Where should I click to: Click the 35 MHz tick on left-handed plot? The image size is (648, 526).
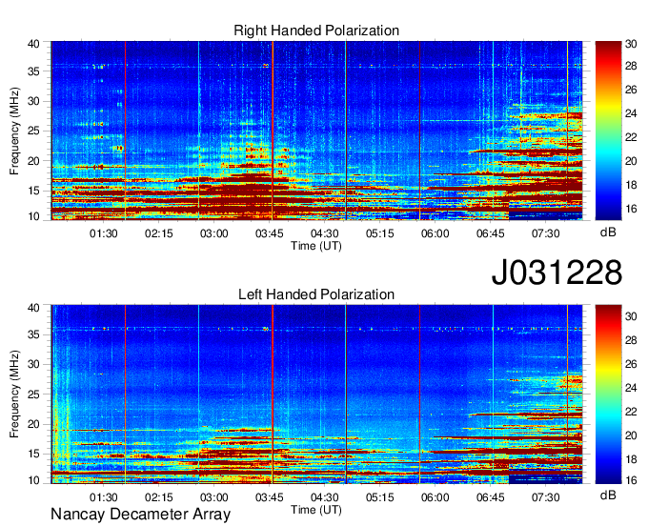click(34, 334)
